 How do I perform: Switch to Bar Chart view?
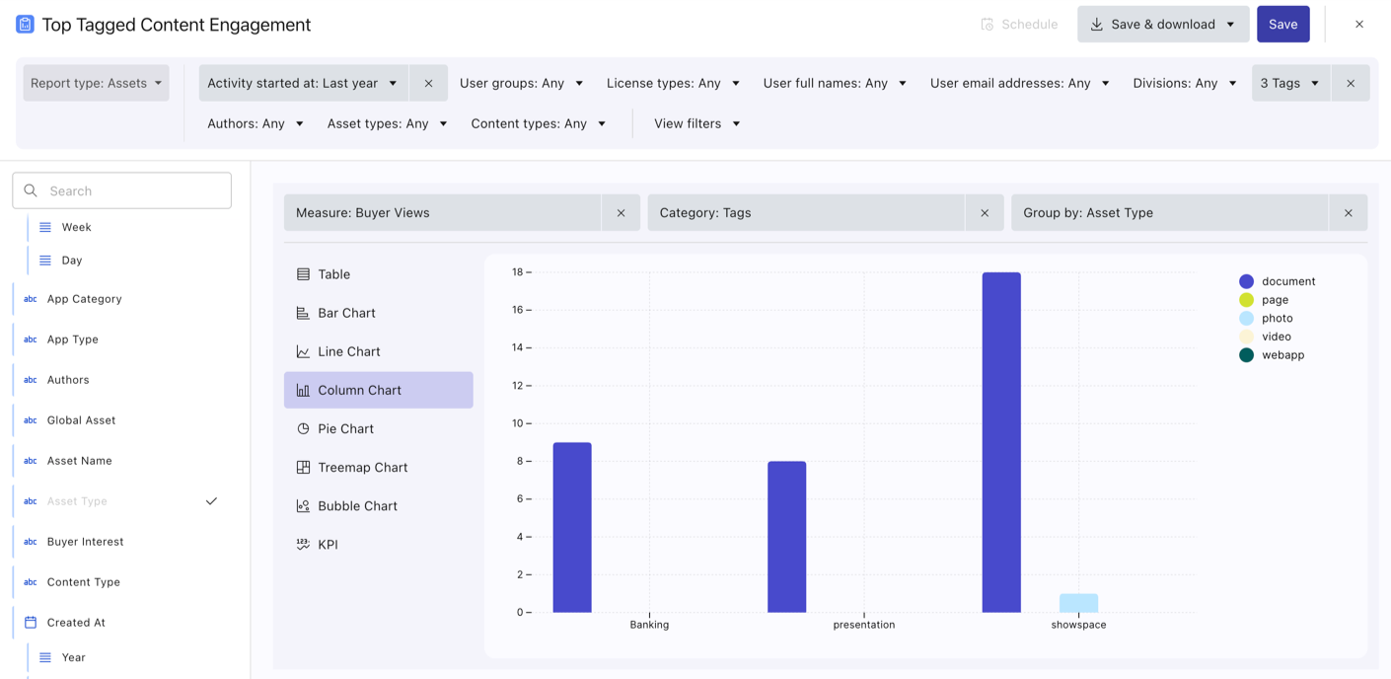(346, 313)
